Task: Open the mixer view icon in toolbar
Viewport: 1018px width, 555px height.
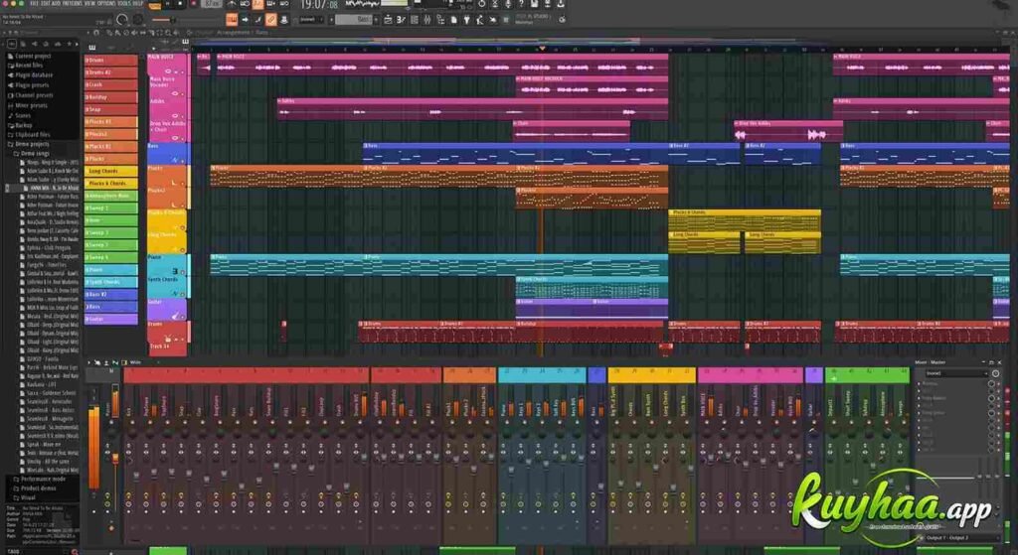Action: 427,20
